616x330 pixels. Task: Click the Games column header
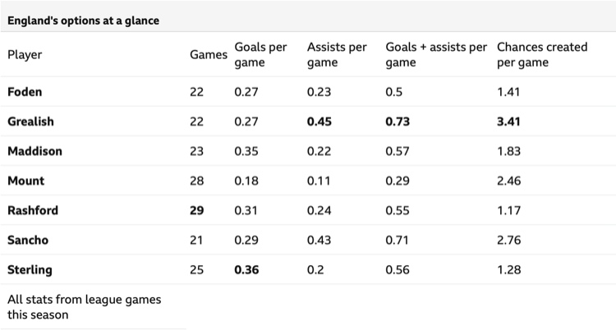[x=208, y=55]
